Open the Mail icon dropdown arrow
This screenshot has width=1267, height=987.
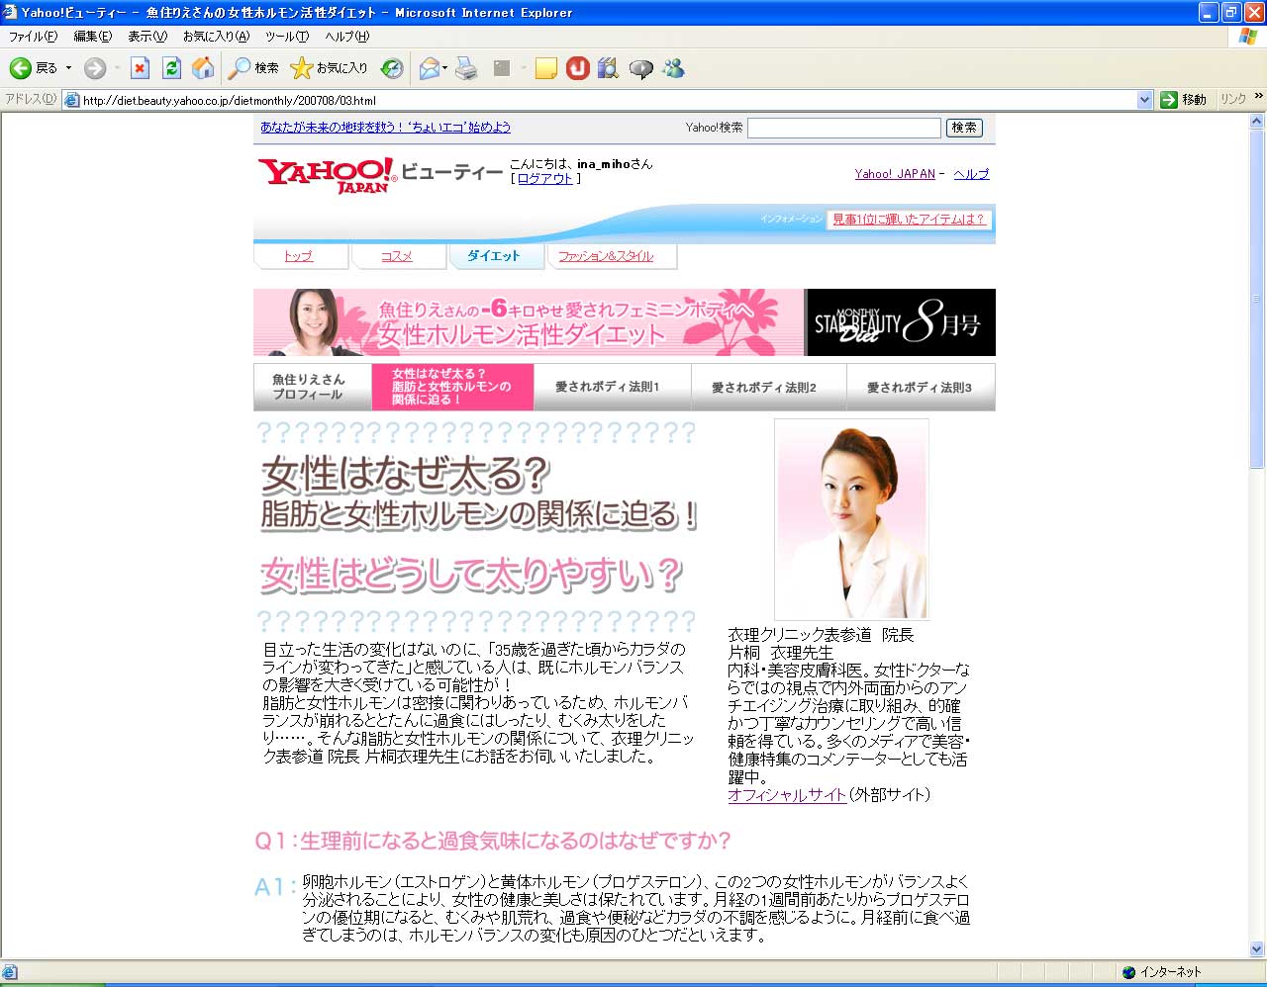[445, 68]
